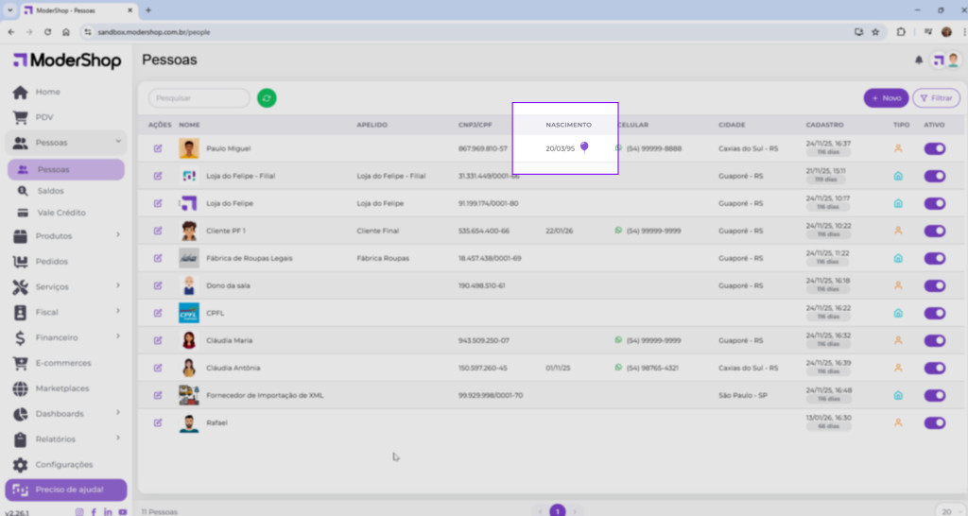Click the Pesquisar search field
Image resolution: width=968 pixels, height=516 pixels.
point(199,98)
